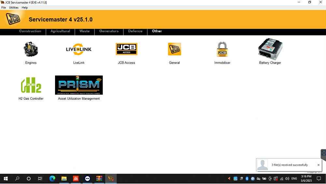Open the H2 Gas Controller tool

coord(31,85)
